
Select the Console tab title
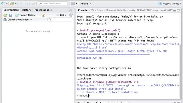pos(83,10)
